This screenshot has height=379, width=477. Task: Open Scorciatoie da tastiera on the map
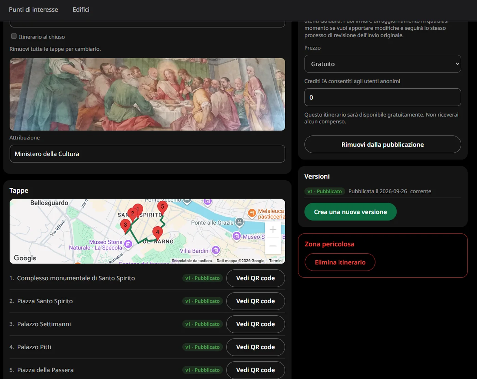click(x=192, y=261)
